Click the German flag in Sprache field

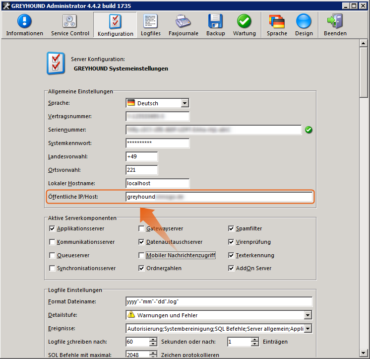click(x=131, y=103)
